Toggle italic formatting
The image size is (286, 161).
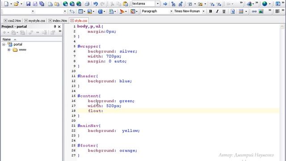(x=217, y=11)
